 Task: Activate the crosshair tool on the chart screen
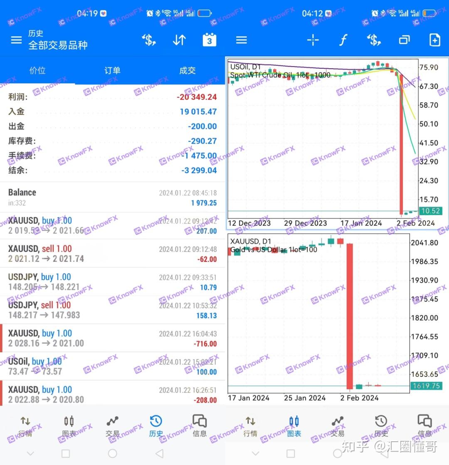[313, 40]
